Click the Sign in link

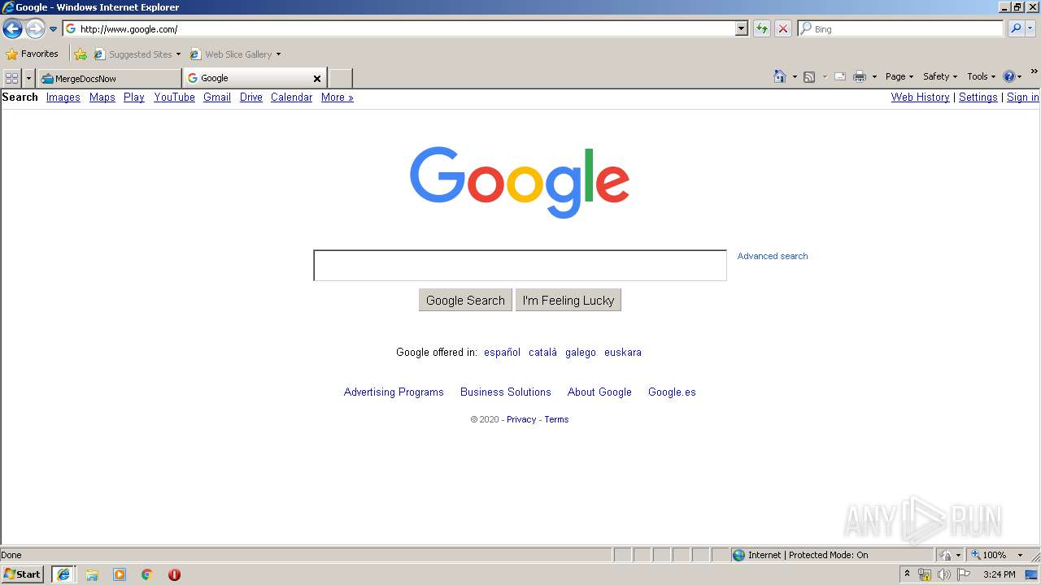[1022, 97]
